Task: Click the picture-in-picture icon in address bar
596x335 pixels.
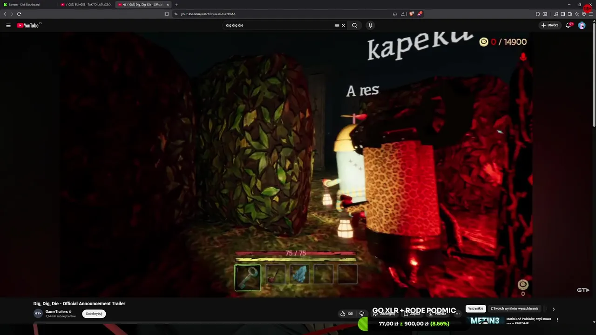Action: click(395, 14)
